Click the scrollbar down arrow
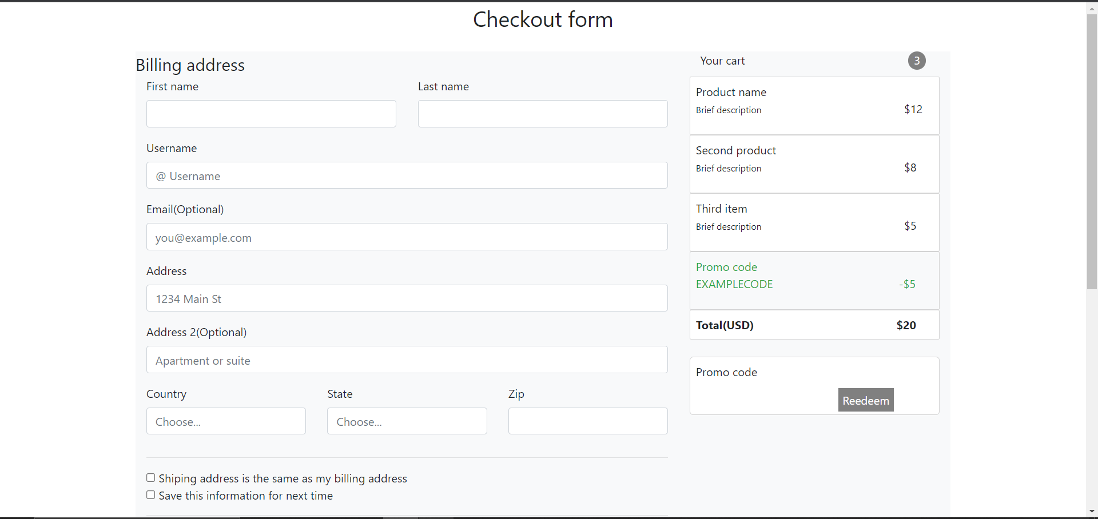Screen dimensions: 1098x519 pos(1092,512)
